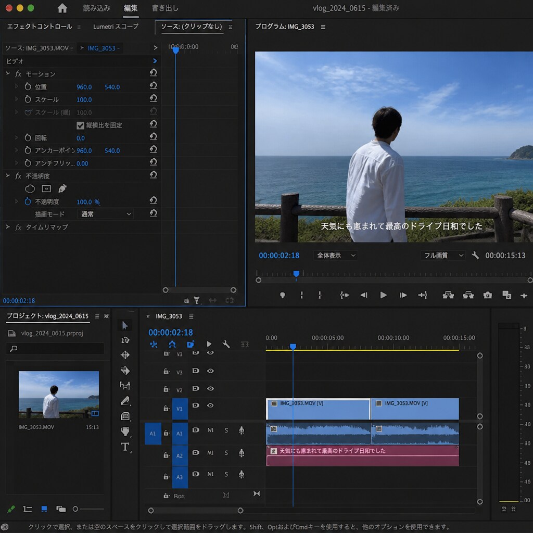
Task: Open the 描画モード blend mode dropdown
Action: (106, 214)
